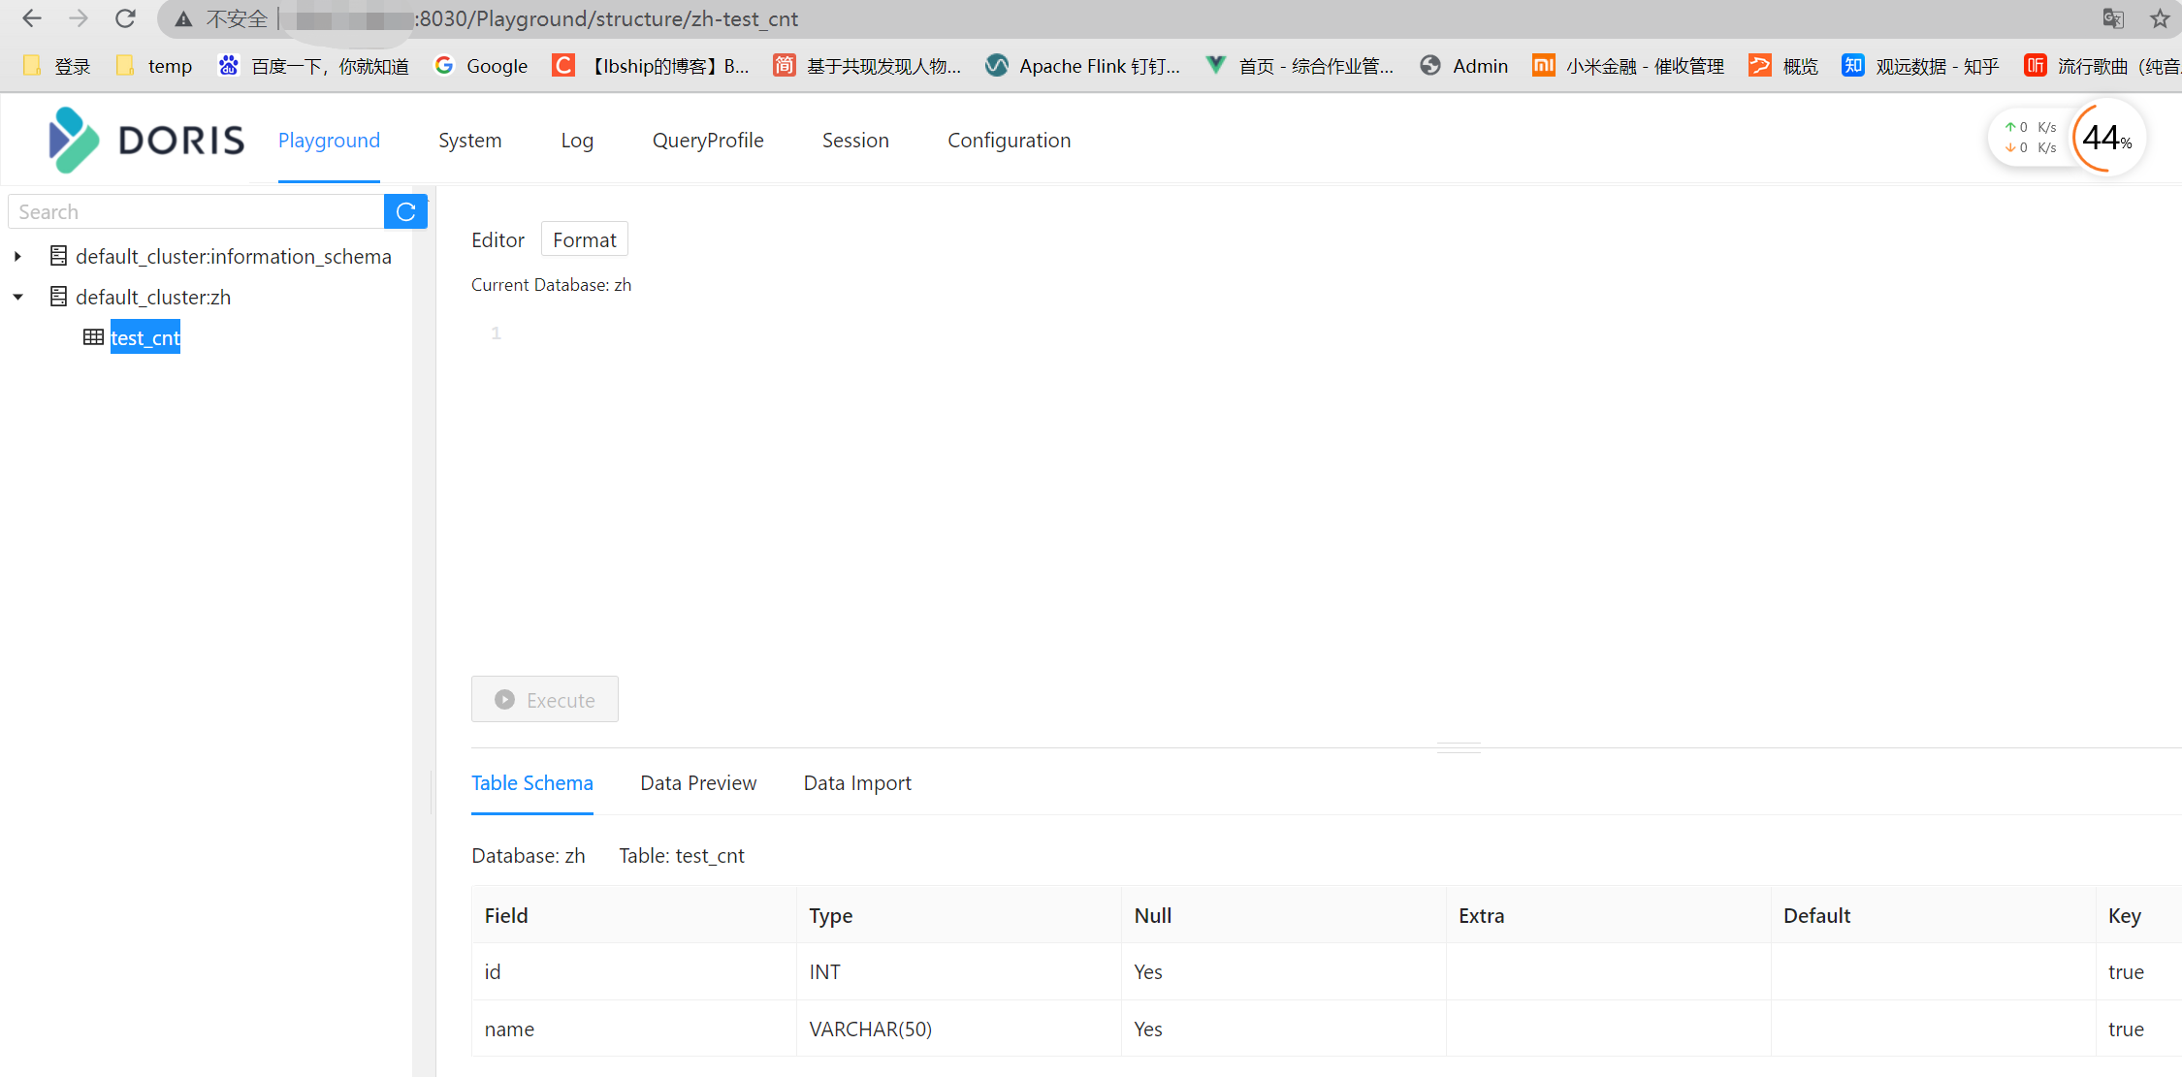Open the Google bookmark
Image resolution: width=2182 pixels, height=1077 pixels.
(482, 66)
